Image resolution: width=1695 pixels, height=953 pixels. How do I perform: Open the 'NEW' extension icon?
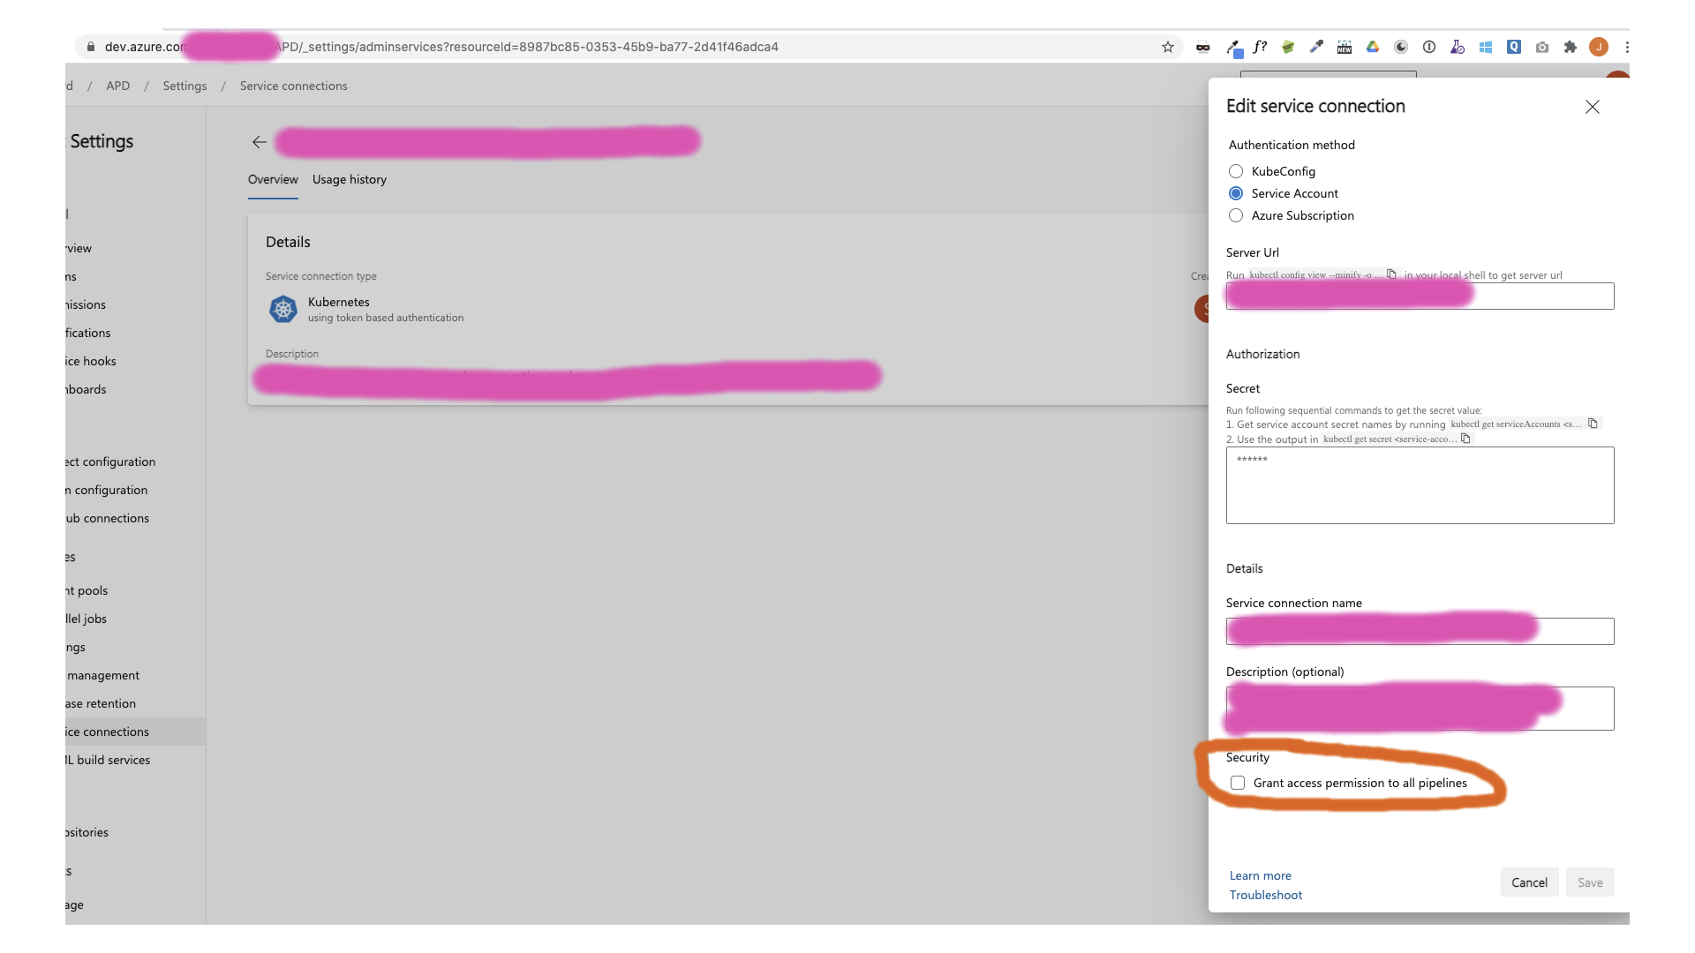(1345, 47)
